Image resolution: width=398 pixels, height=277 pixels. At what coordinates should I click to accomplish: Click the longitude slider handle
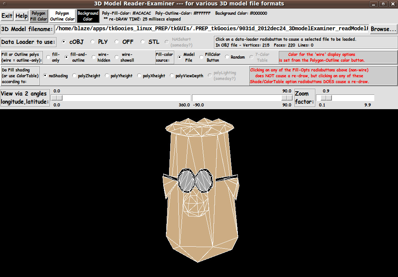click(x=57, y=98)
